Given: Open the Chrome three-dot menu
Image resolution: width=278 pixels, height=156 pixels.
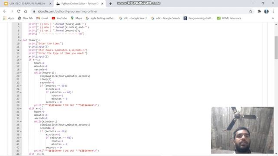Looking at the screenshot, I should [273, 11].
